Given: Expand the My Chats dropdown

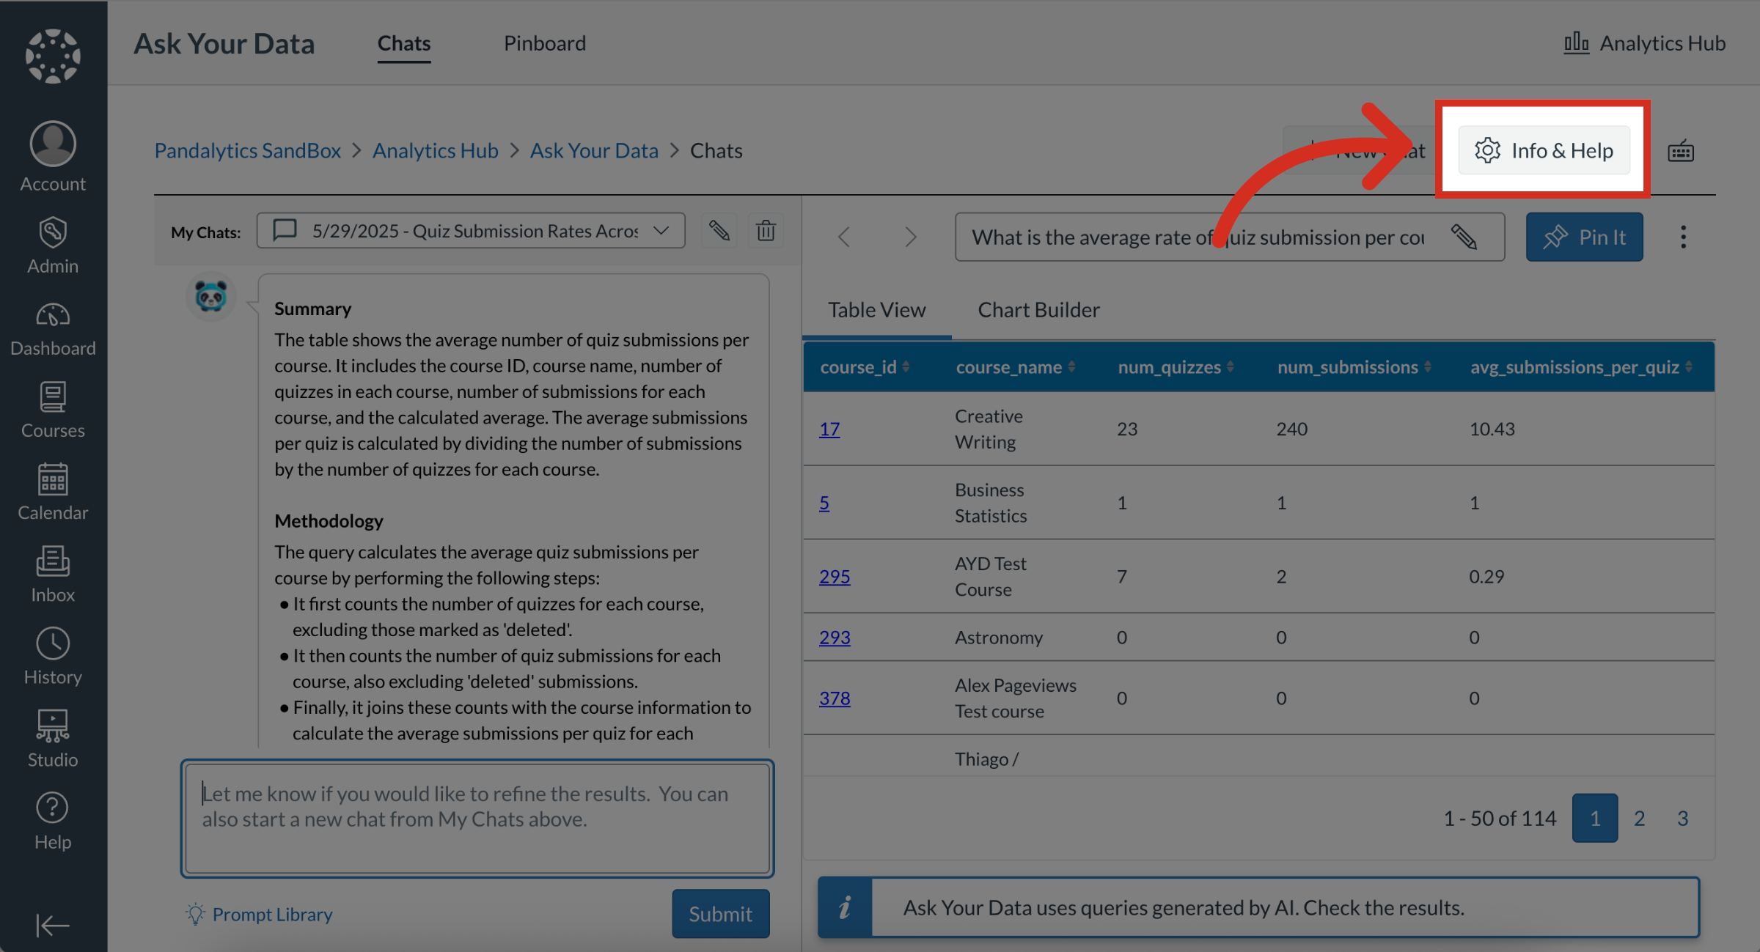Looking at the screenshot, I should pyautogui.click(x=471, y=231).
